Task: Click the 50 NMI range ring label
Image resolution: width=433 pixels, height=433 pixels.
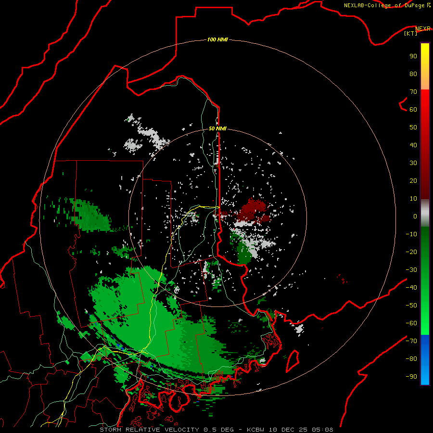Action: pyautogui.click(x=217, y=128)
